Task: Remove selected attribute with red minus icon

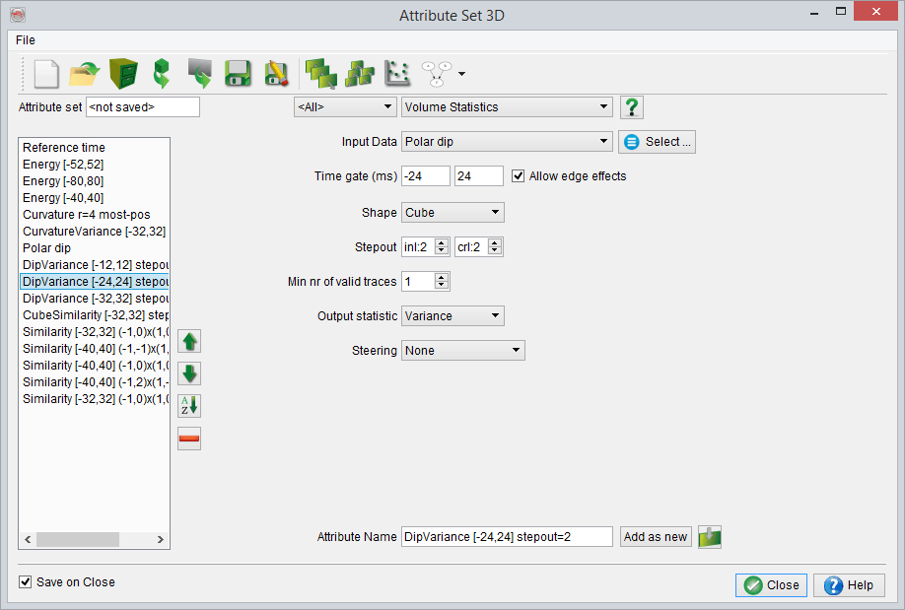Action: coord(189,439)
